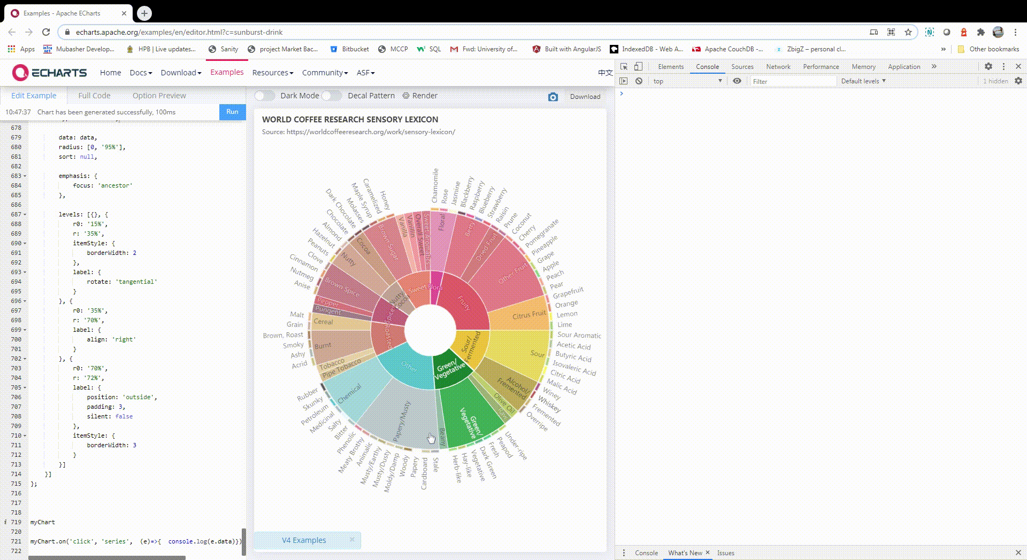Screen dimensions: 1027x560
Task: Take chart screenshot with camera icon
Action: (x=553, y=97)
